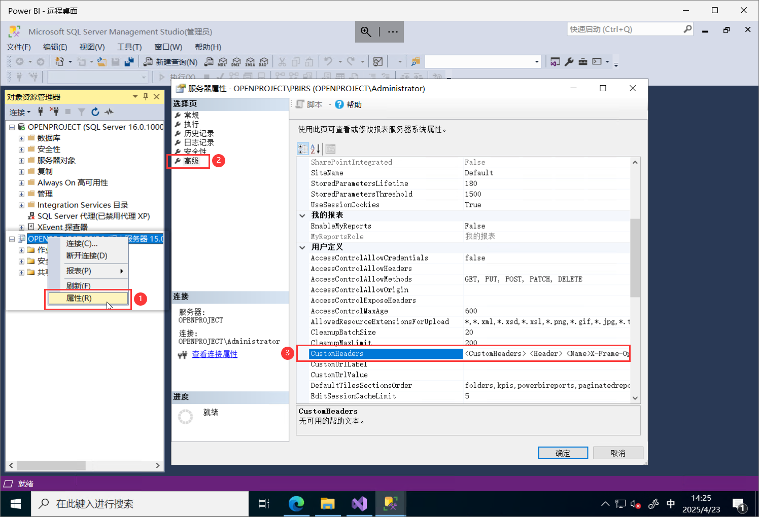Open the Toolbox briefcase icon
759x517 pixels.
click(583, 62)
